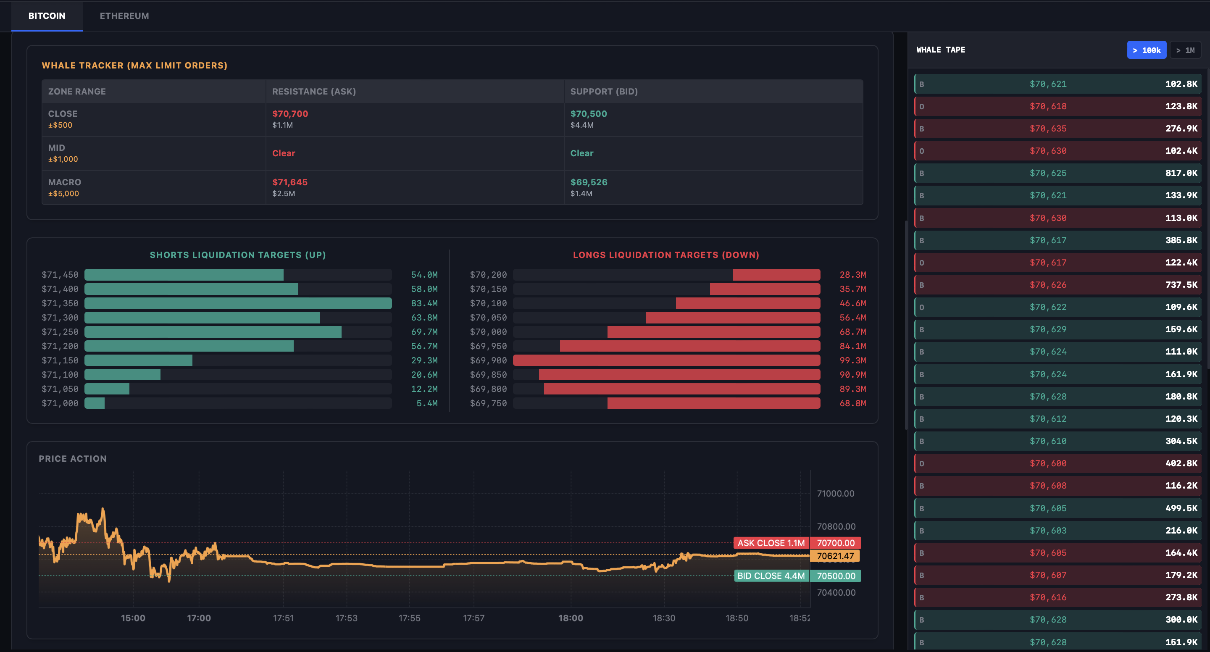Click the BID CLOSE 4.4M chart label
The image size is (1210, 652).
click(771, 576)
